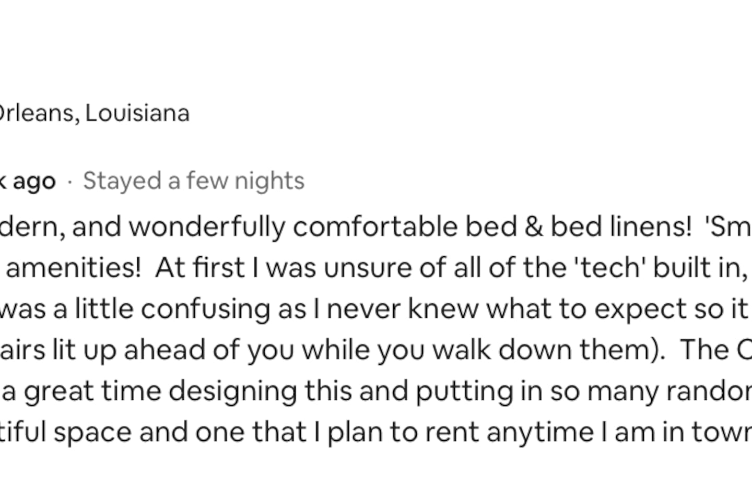Click the ampersand between bed and bed linens
This screenshot has height=501, width=752.
tap(533, 227)
